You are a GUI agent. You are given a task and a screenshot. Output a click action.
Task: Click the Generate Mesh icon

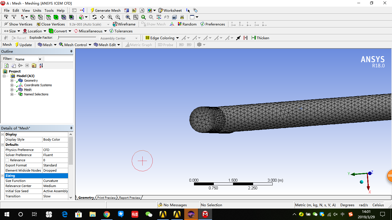(x=106, y=10)
